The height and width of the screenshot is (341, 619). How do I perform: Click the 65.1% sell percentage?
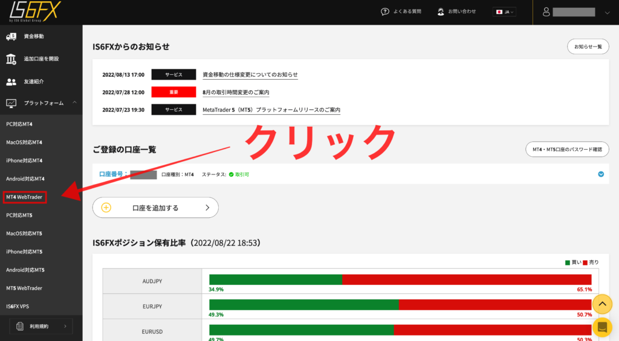(x=585, y=289)
